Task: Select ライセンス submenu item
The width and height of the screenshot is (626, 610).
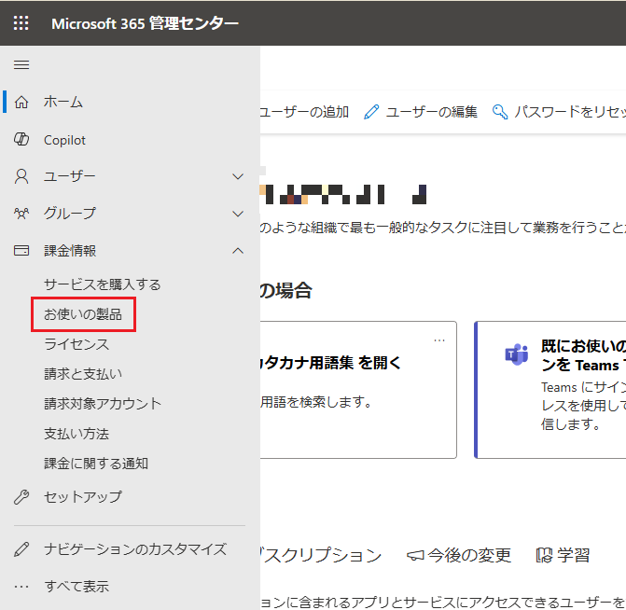Action: pyautogui.click(x=77, y=344)
